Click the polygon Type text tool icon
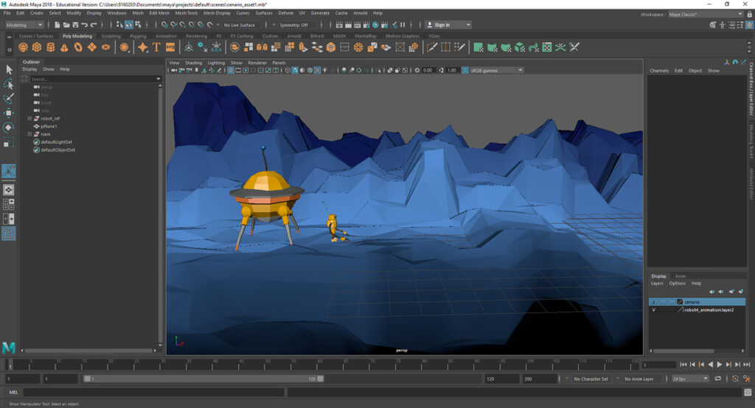The height and width of the screenshot is (408, 755). (x=156, y=47)
